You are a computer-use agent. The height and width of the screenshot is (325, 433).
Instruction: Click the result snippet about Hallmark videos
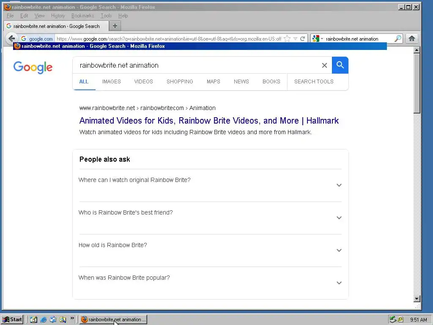(195, 132)
